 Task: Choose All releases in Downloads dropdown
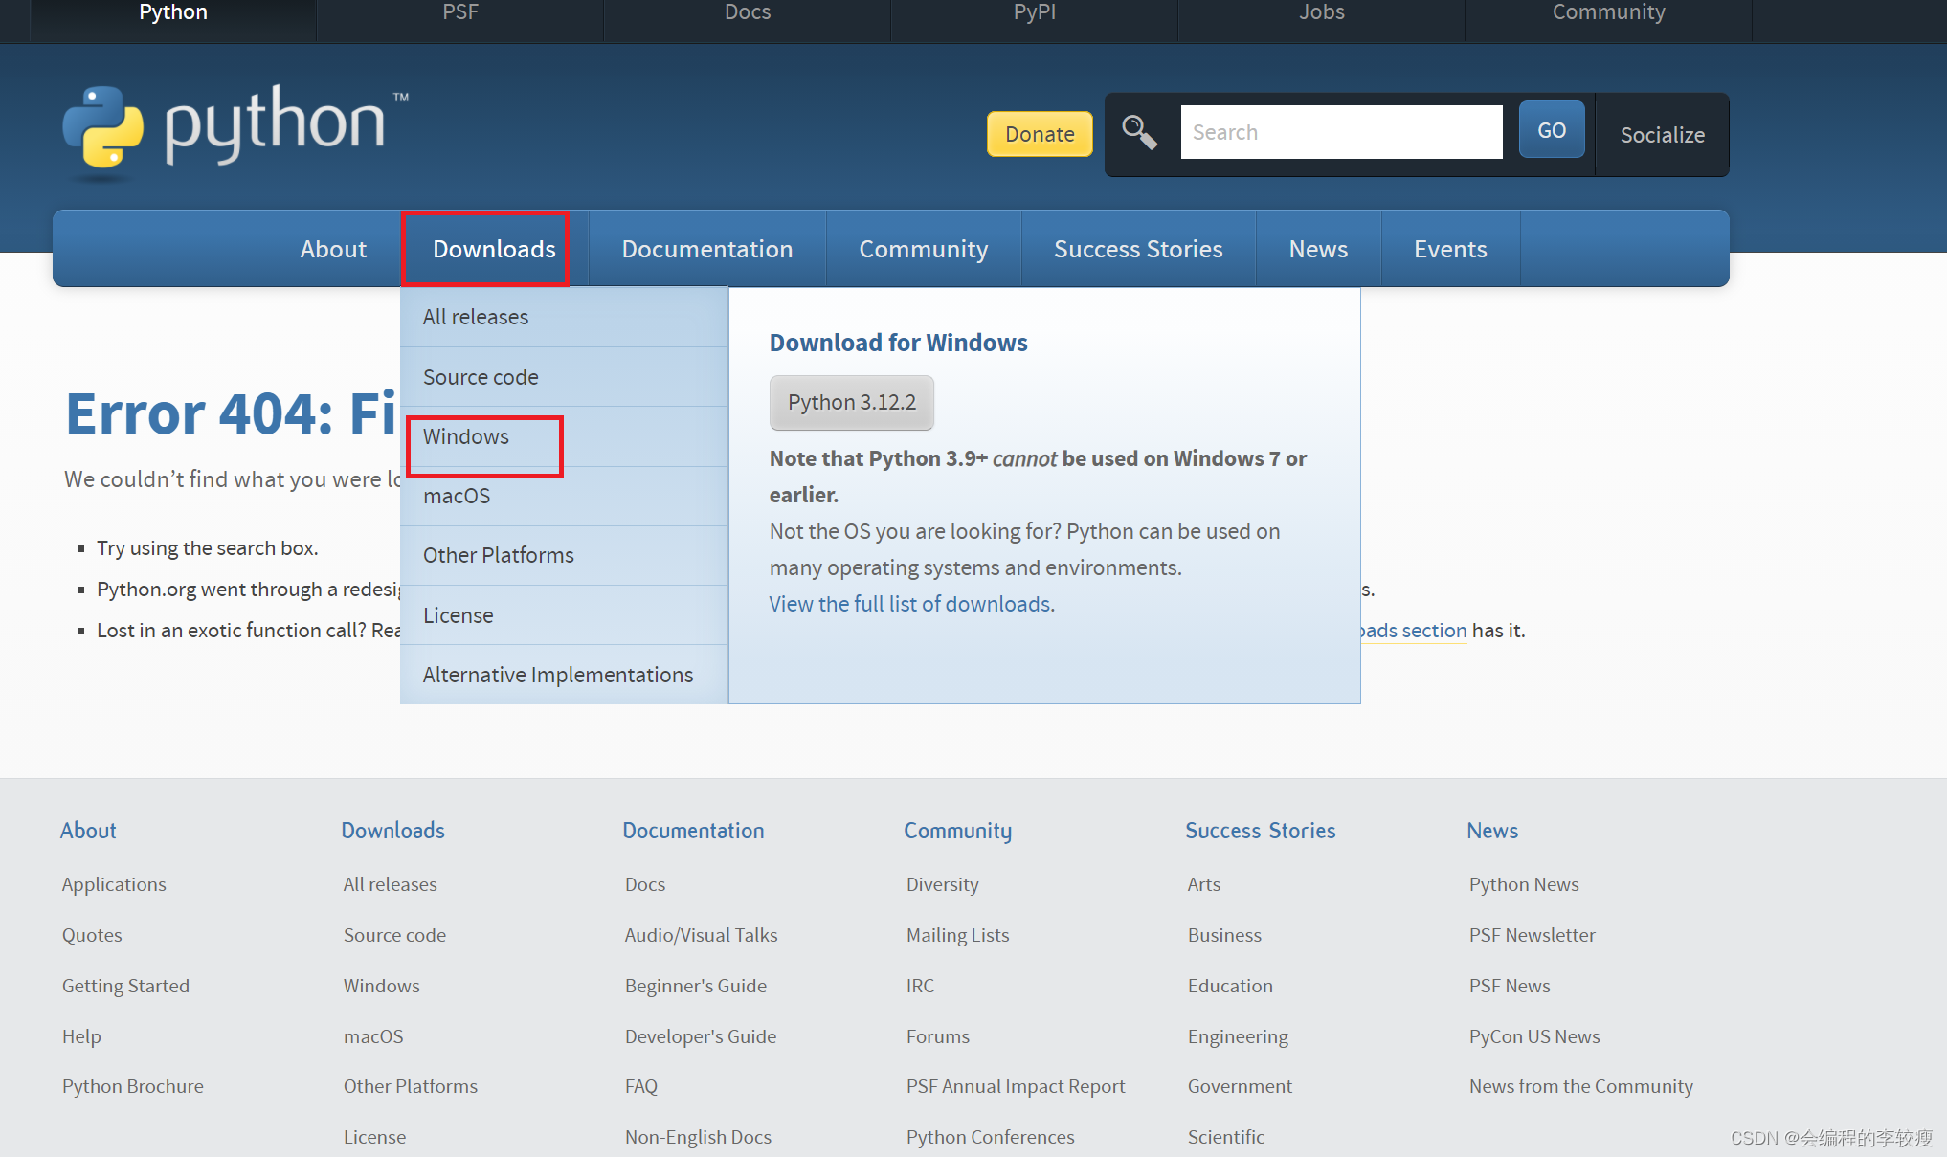(x=564, y=317)
